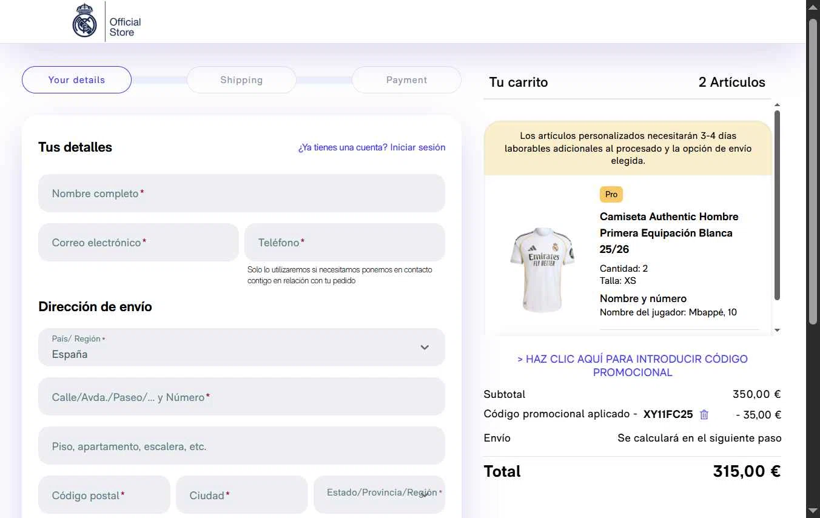Click to introduce a promotional code
The image size is (820, 518).
pos(633,366)
